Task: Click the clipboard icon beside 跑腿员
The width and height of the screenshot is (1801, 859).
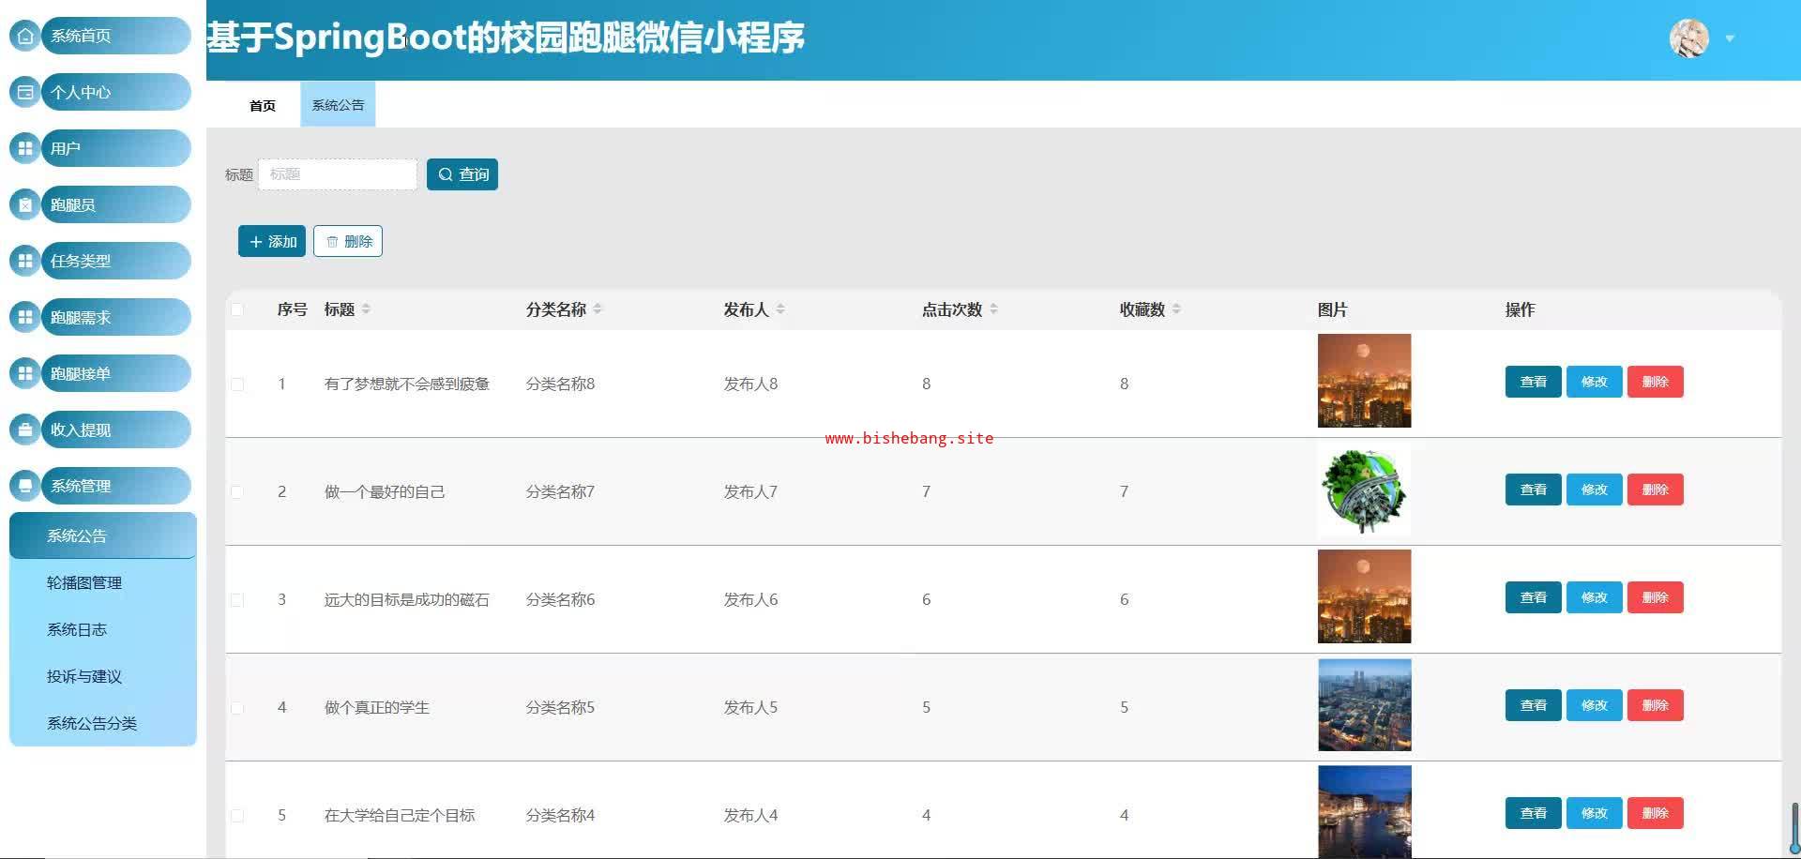Action: click(25, 204)
